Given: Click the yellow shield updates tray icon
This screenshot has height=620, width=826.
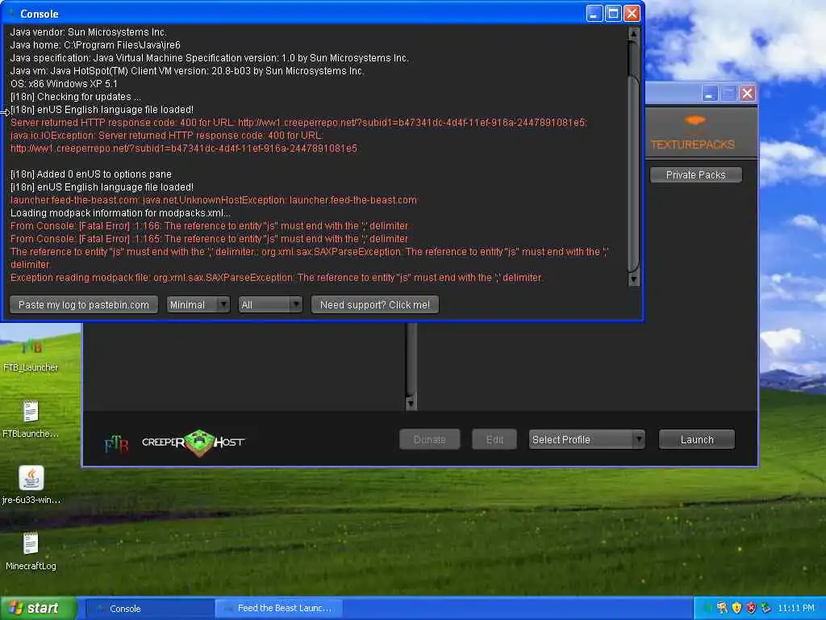Looking at the screenshot, I should click(x=736, y=608).
